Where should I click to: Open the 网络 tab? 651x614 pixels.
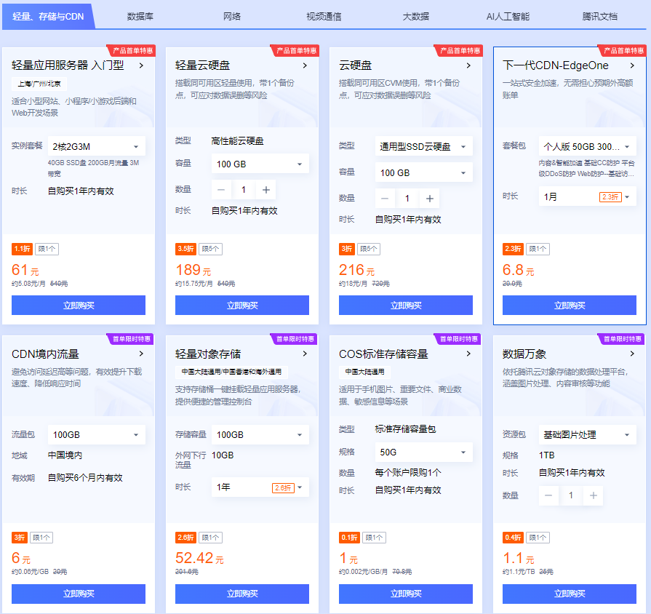pos(232,17)
